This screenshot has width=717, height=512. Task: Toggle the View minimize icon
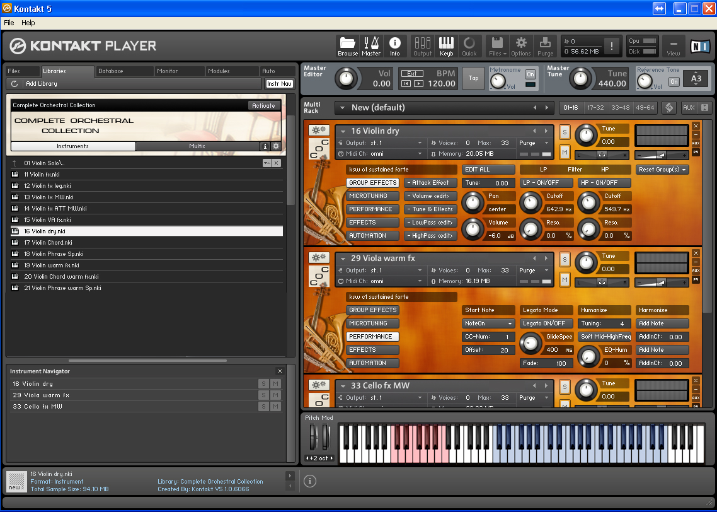(x=673, y=46)
